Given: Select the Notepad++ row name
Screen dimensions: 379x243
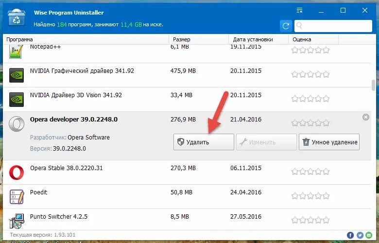Looking at the screenshot, I should point(46,47).
